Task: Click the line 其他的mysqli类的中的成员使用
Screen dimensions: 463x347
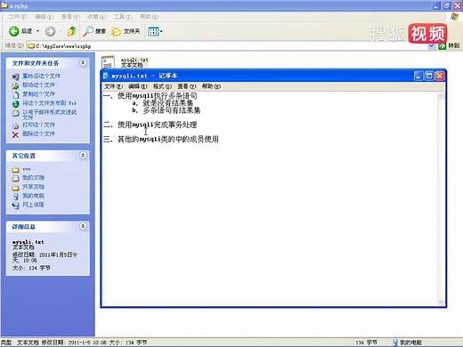Action: click(168, 139)
